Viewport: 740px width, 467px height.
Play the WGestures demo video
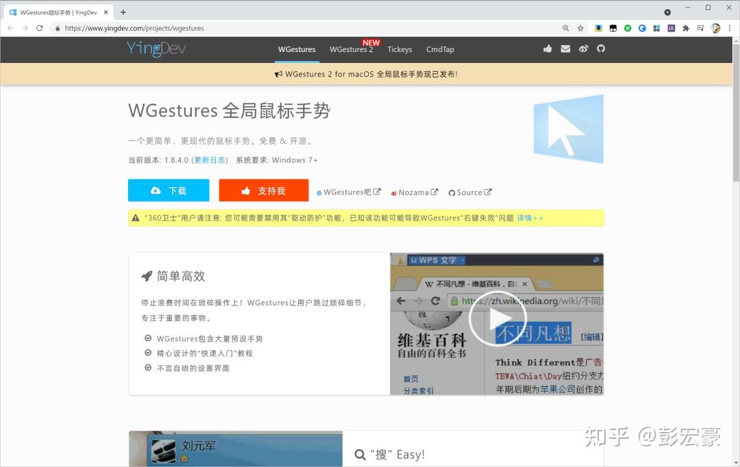tap(498, 318)
